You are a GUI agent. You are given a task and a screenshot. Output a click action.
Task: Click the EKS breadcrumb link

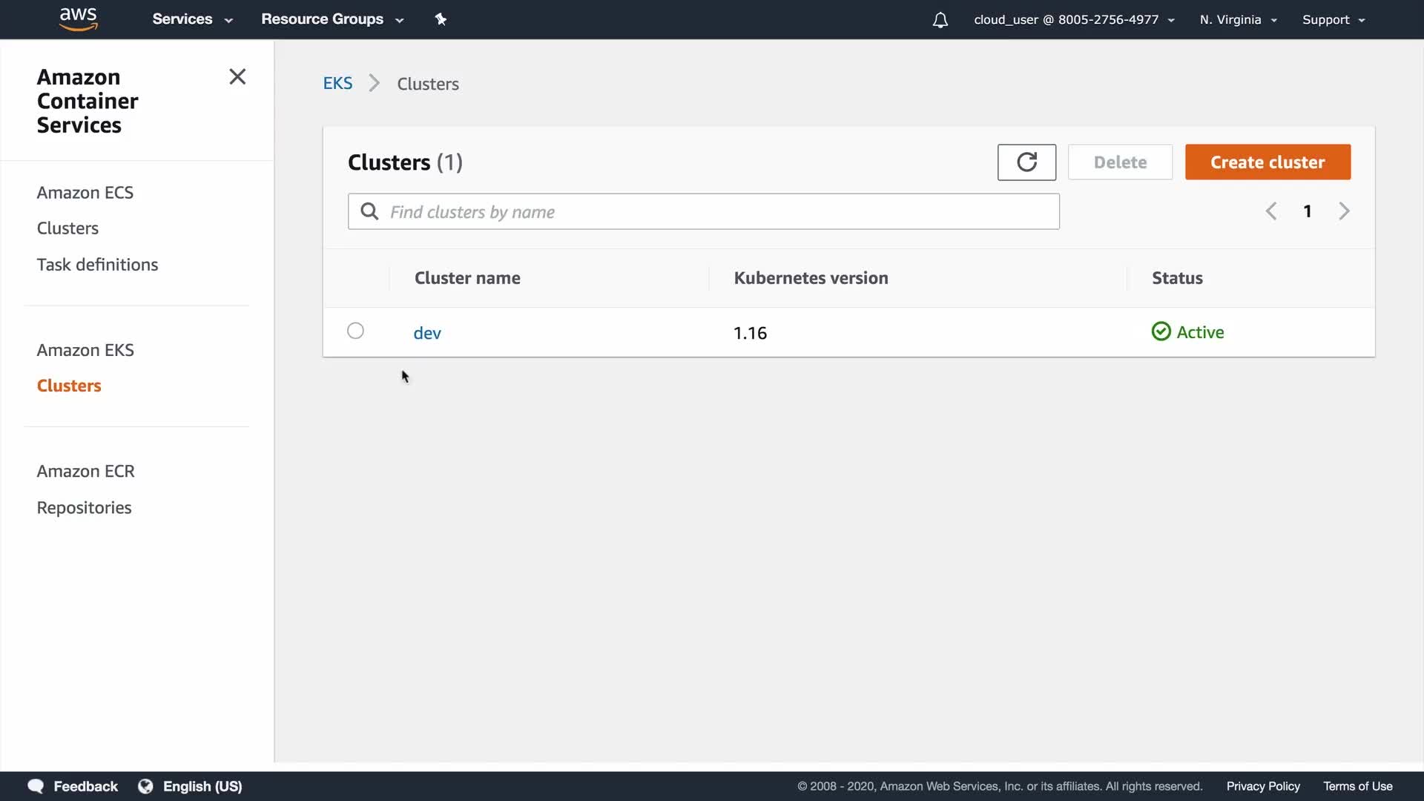point(337,84)
